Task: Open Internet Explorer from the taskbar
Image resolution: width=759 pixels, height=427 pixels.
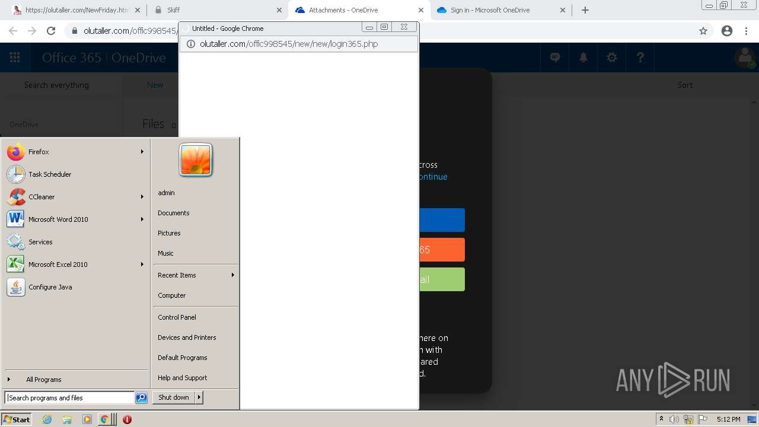Action: coord(47,419)
